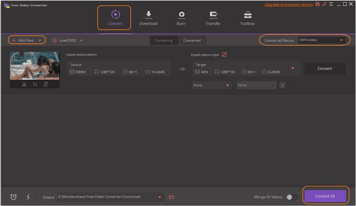Open the Toolbox section
This screenshot has width=356, height=206.
point(247,18)
